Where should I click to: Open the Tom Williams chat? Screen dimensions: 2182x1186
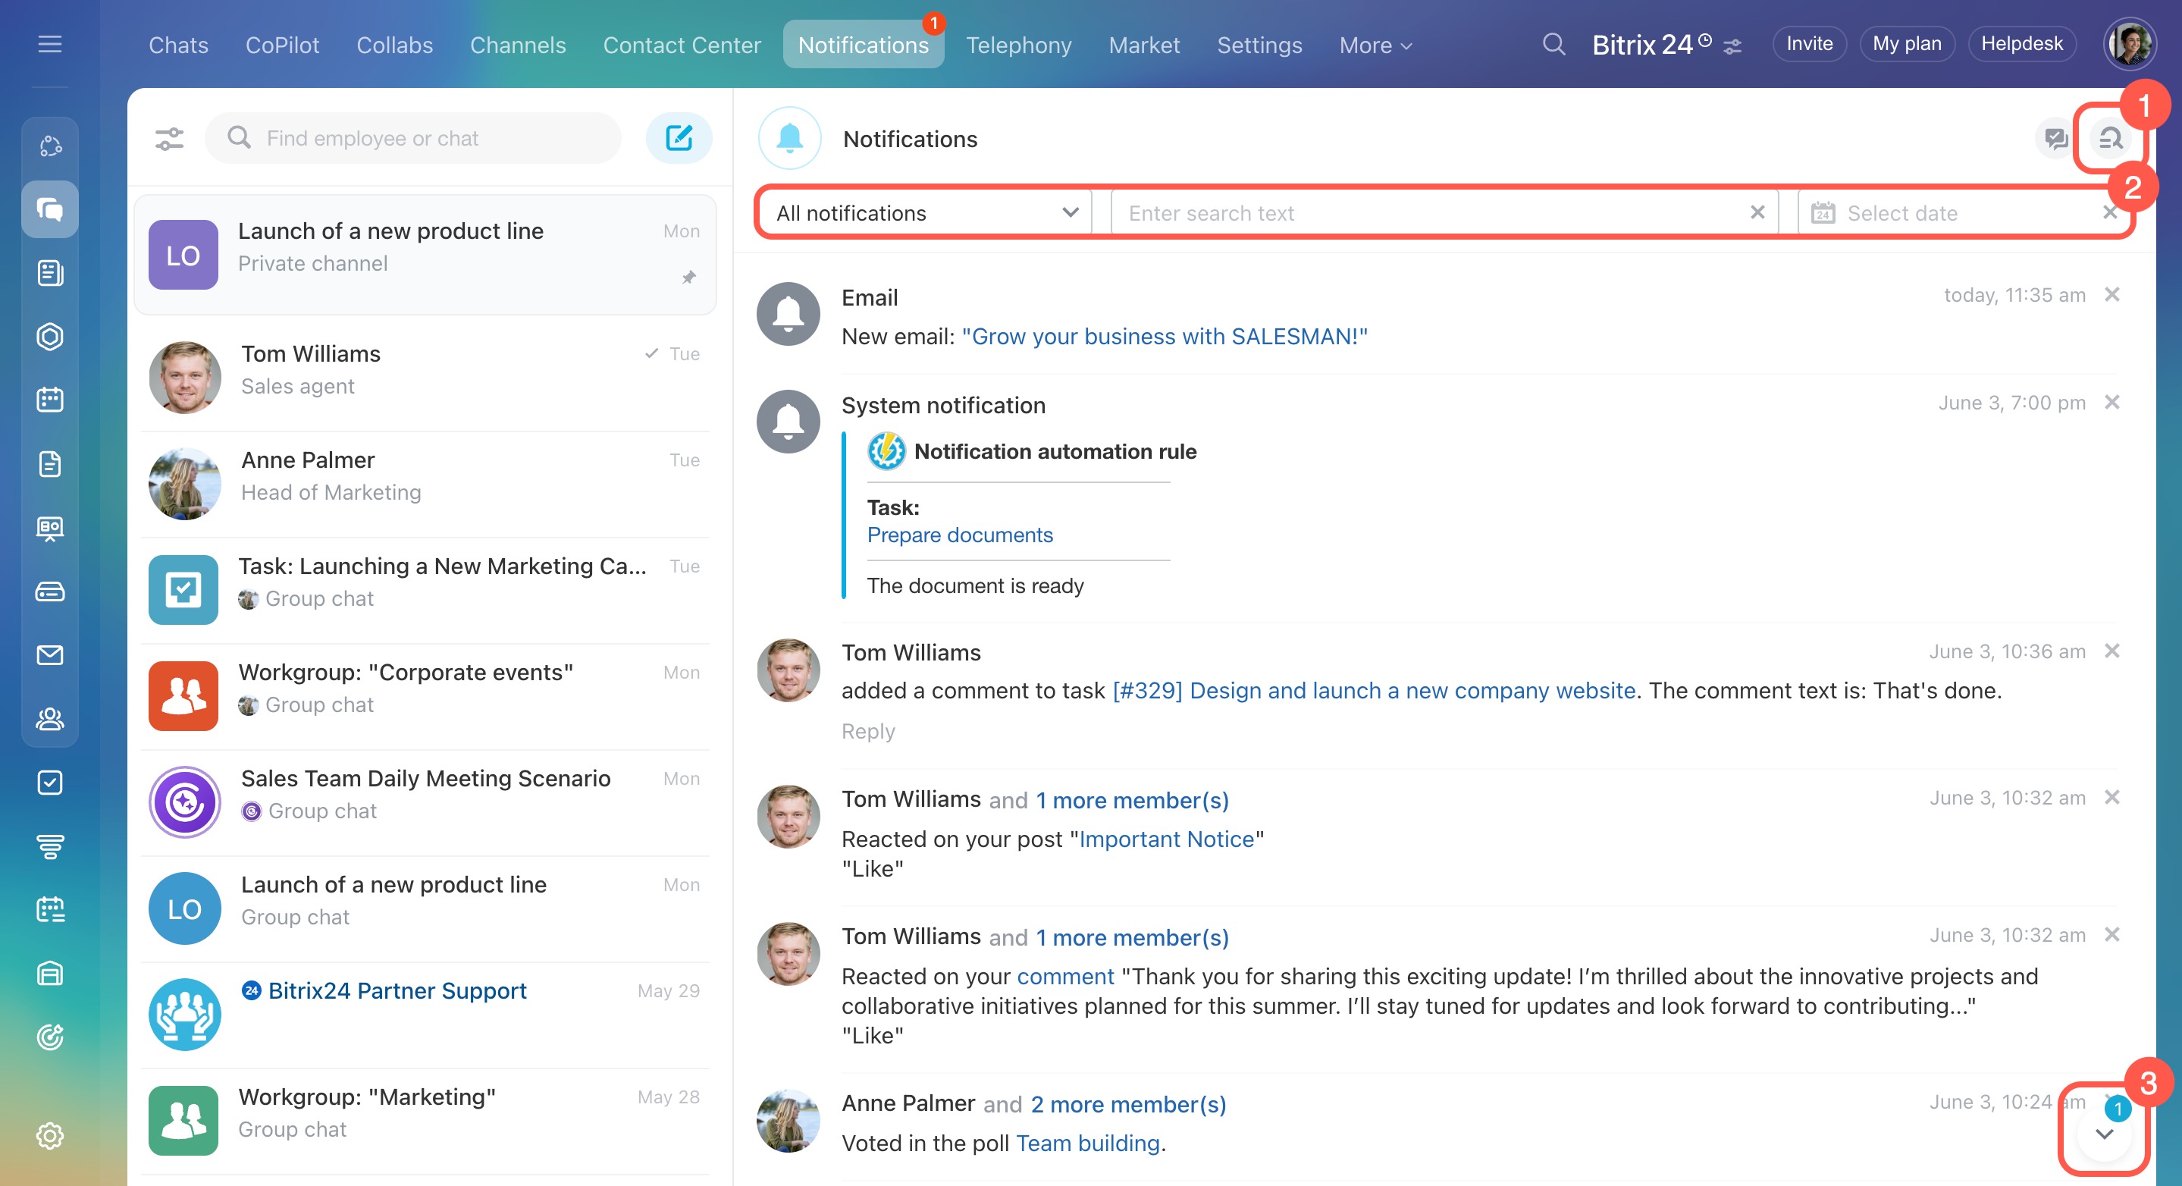(x=425, y=377)
